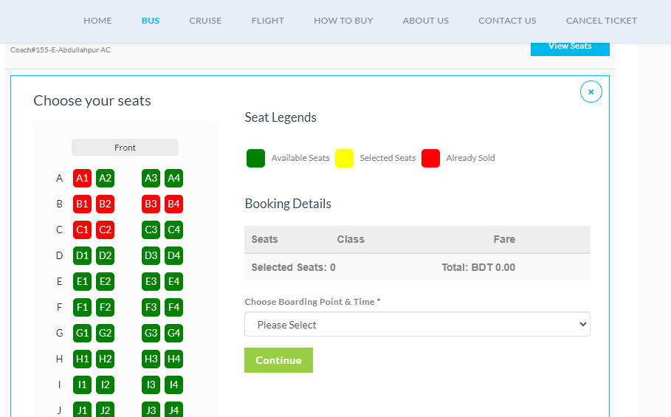
Task: Click the Front label of the bus
Action: (125, 148)
